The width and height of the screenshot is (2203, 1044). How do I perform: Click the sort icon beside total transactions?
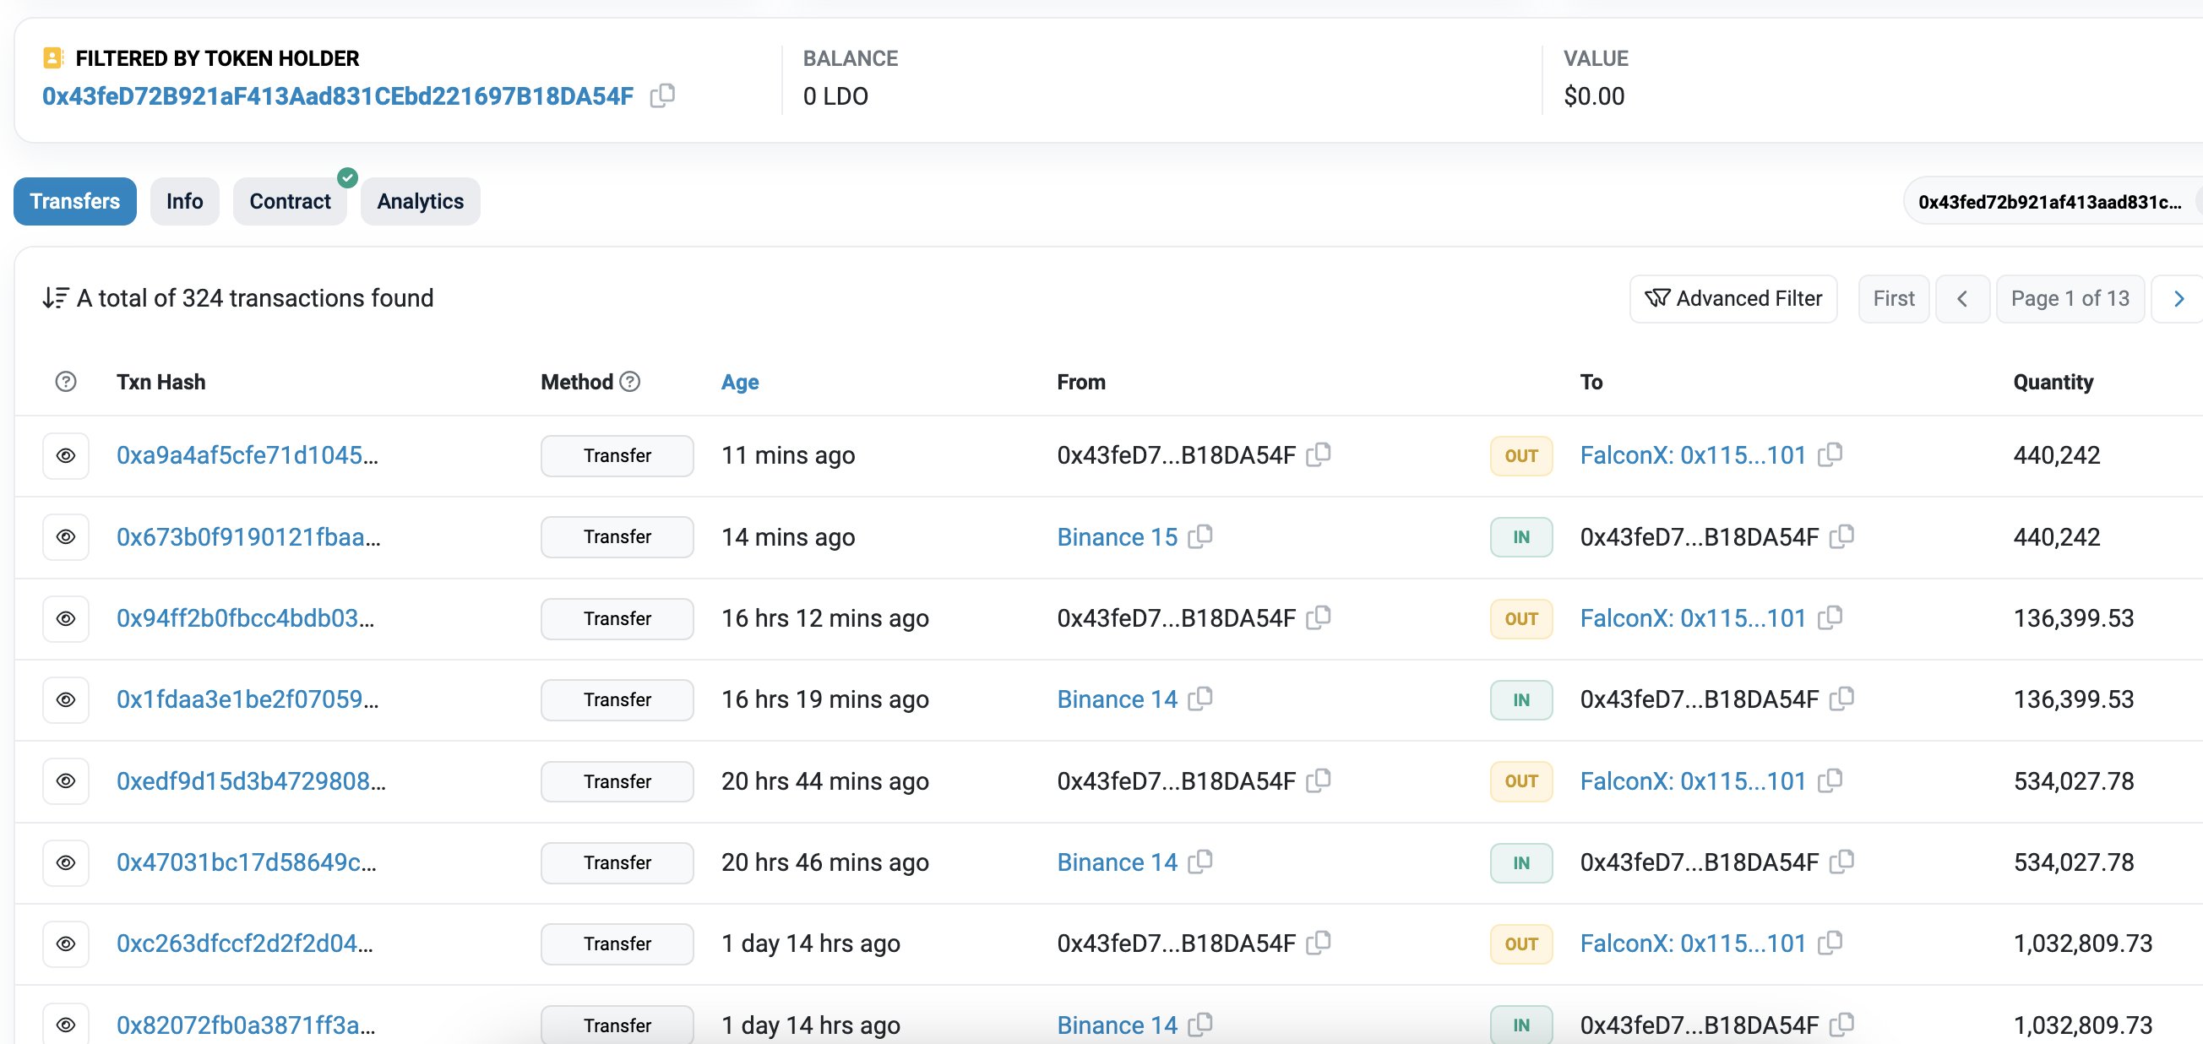[56, 297]
